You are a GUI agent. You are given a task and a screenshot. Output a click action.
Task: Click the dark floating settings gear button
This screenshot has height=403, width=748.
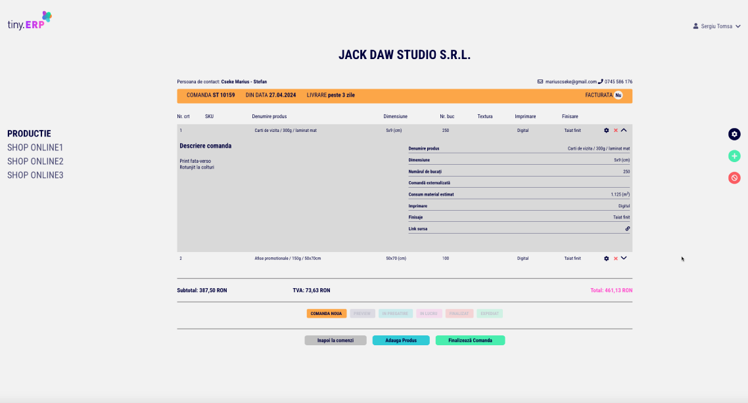tap(734, 135)
